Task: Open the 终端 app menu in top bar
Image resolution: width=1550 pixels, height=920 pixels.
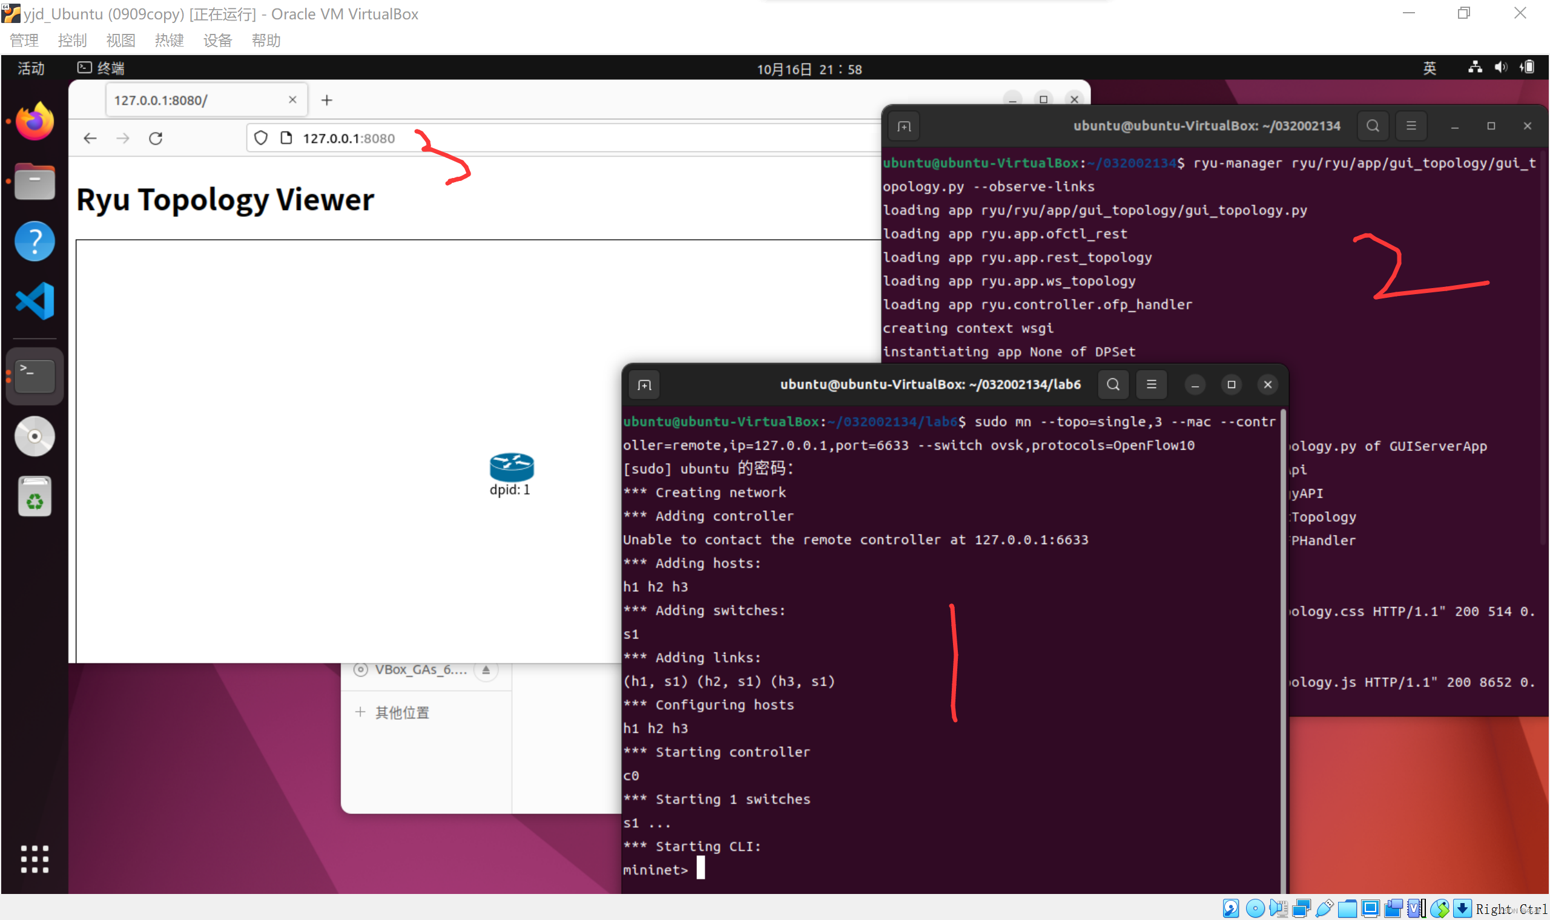Action: pyautogui.click(x=101, y=68)
